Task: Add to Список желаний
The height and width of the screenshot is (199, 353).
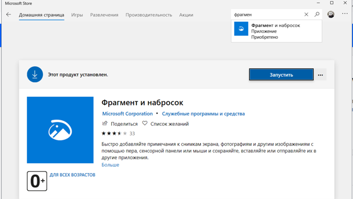Action: click(169, 124)
